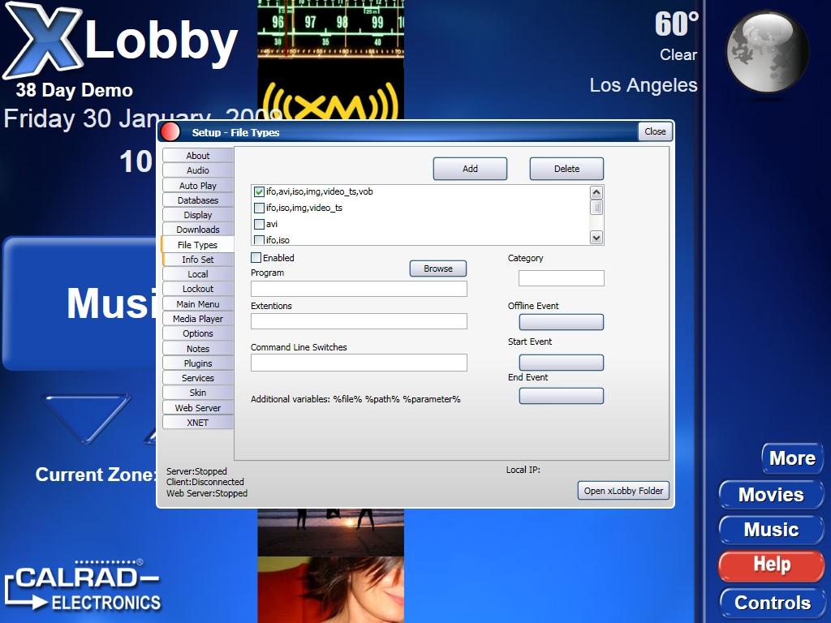Go to Plugins tab
The height and width of the screenshot is (623, 831).
pos(198,363)
